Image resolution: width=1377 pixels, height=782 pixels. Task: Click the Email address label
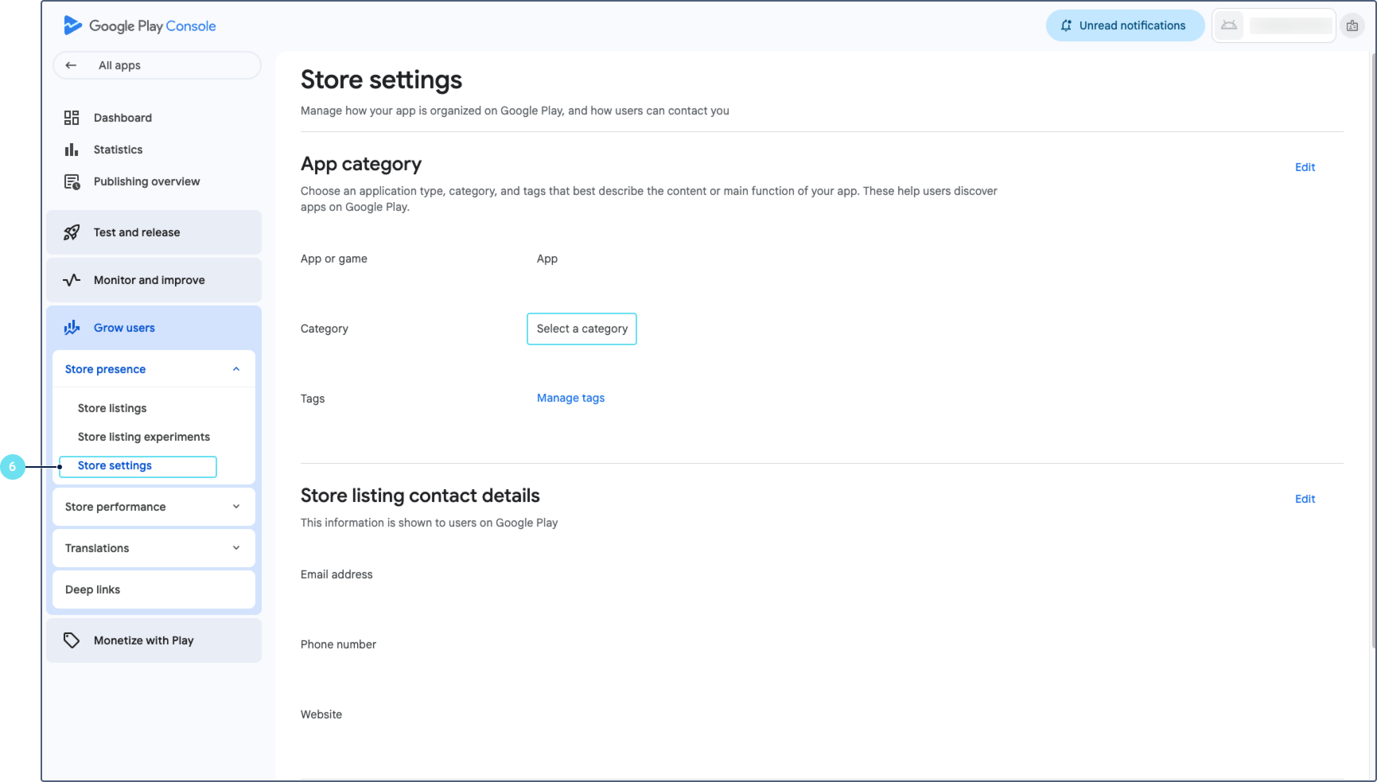[x=336, y=574]
